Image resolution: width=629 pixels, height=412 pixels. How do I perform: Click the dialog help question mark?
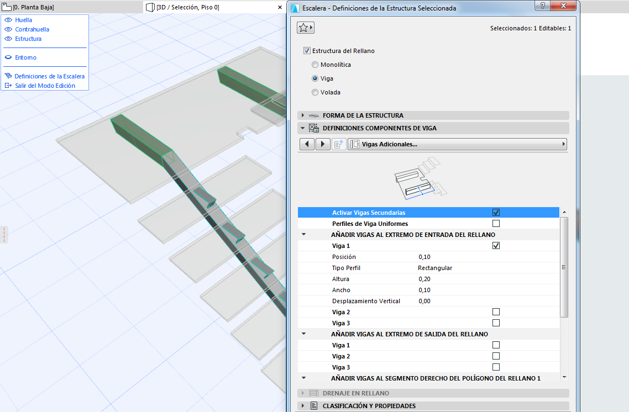point(544,6)
